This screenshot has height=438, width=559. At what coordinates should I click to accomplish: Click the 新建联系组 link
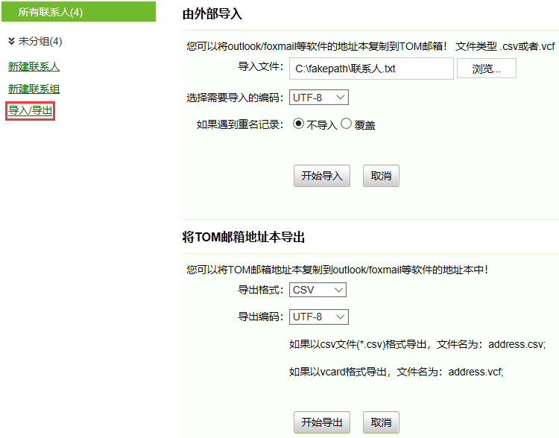pyautogui.click(x=34, y=89)
